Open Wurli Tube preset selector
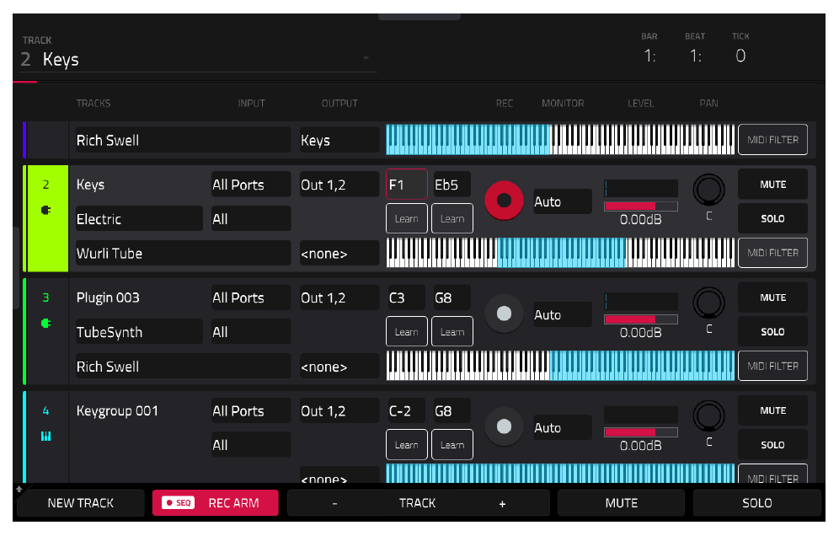Screen dimensions: 839x536 183,253
